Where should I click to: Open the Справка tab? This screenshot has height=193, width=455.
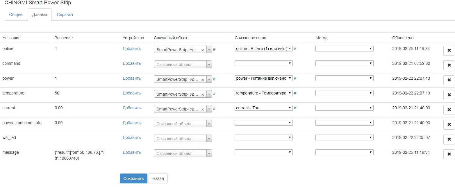(65, 15)
